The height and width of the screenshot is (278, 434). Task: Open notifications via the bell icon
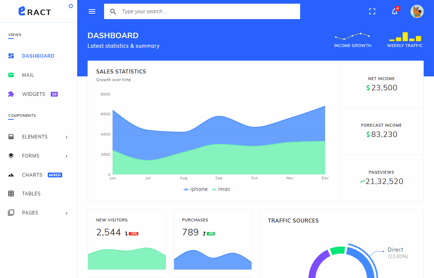click(394, 11)
